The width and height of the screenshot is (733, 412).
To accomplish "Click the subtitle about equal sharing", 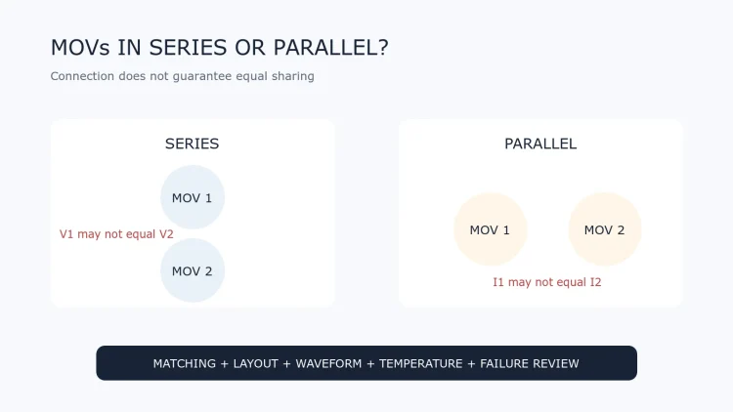I will pyautogui.click(x=183, y=76).
